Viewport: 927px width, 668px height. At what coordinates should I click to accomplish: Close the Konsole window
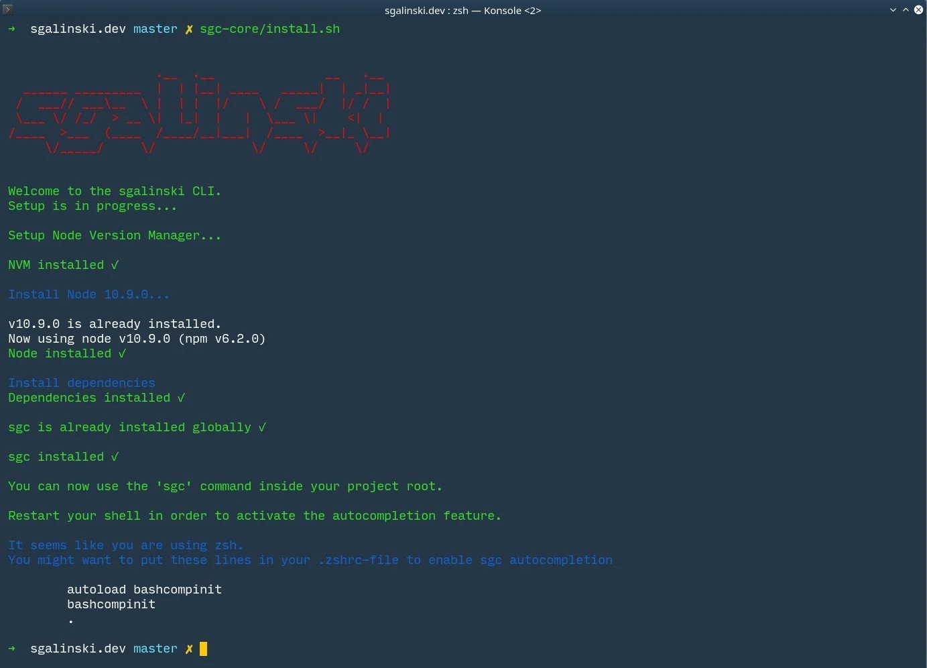tap(918, 10)
